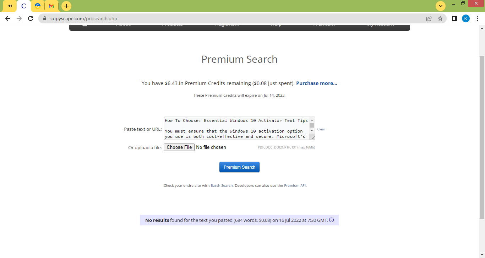The width and height of the screenshot is (485, 258).
Task: Click the Premium Credits remaining balance text
Action: click(x=218, y=83)
